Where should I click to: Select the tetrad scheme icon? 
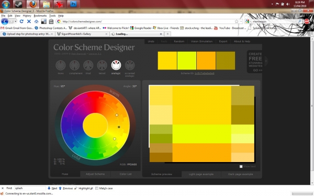pos(102,65)
